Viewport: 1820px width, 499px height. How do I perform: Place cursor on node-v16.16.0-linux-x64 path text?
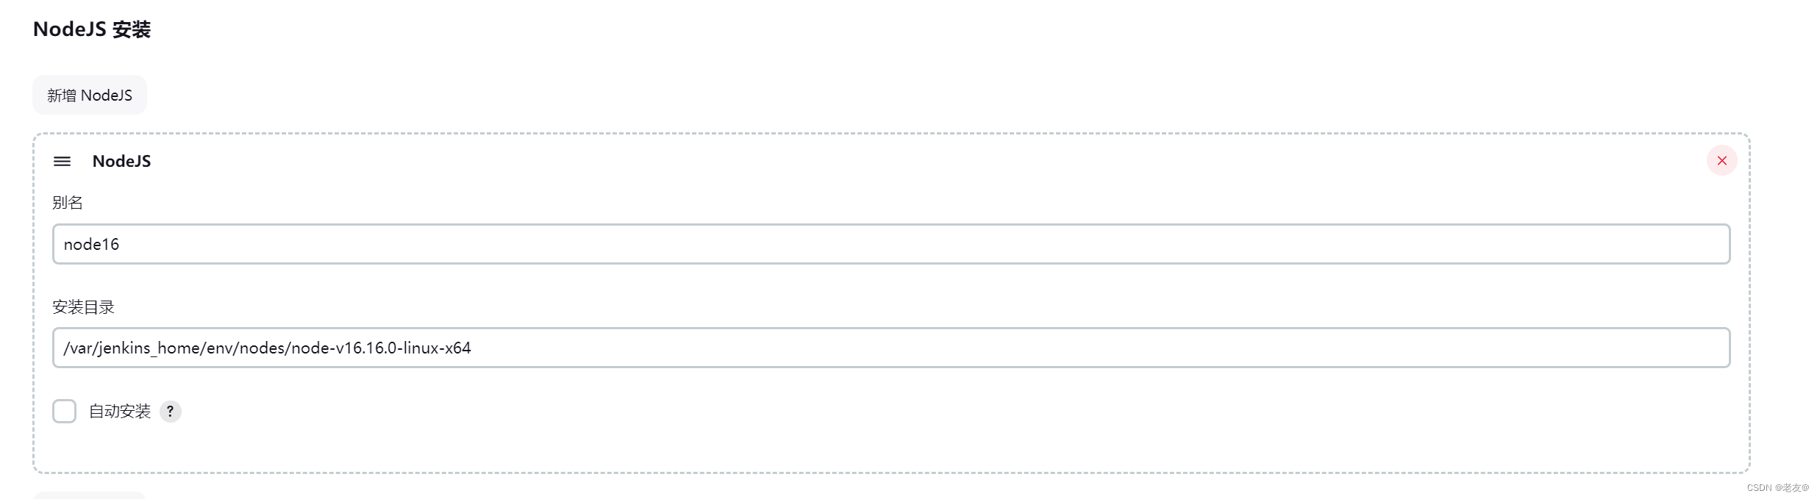pyautogui.click(x=381, y=348)
